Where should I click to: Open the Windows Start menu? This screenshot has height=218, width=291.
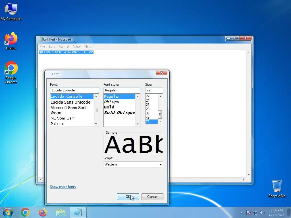tap(8, 212)
